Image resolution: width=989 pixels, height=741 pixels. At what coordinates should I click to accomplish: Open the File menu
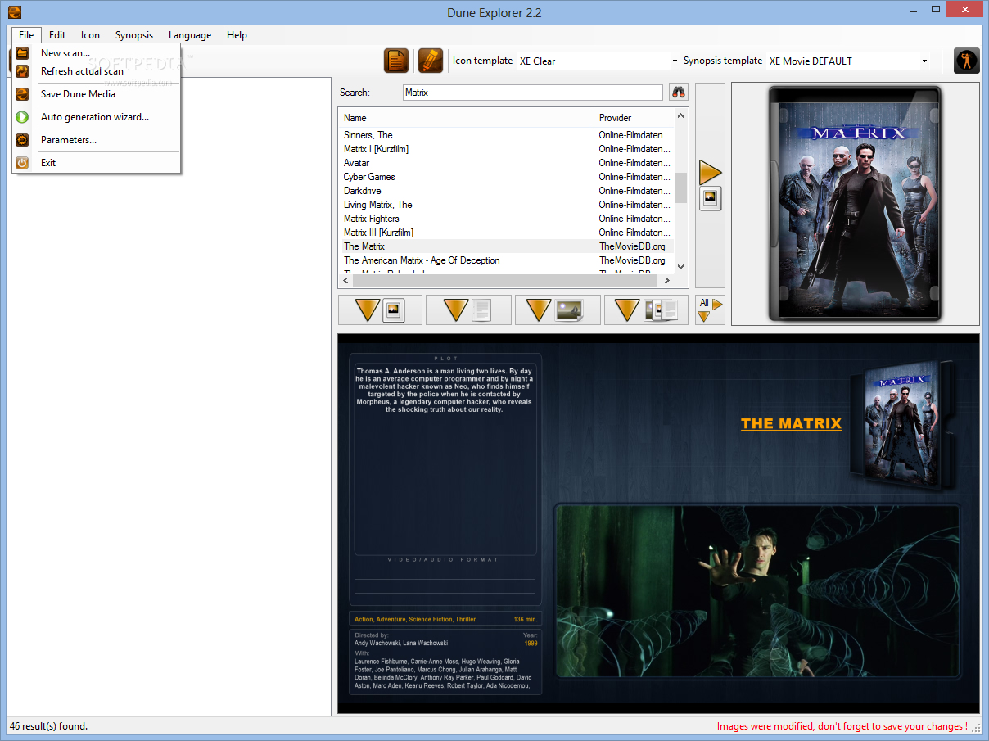[26, 35]
